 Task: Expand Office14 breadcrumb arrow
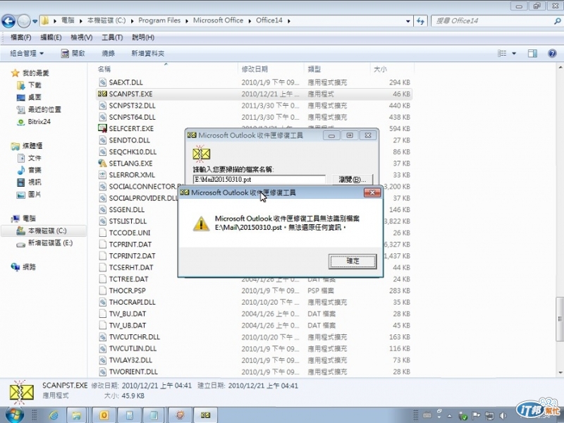[x=288, y=21]
